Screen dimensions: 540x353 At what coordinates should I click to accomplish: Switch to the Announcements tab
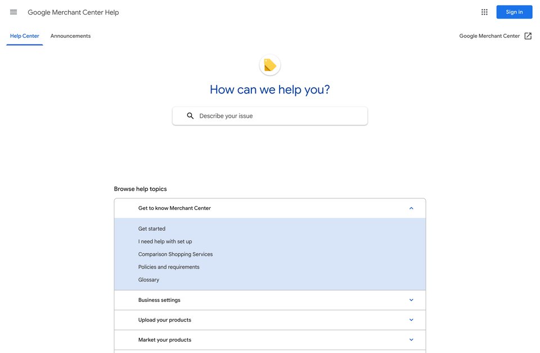71,36
